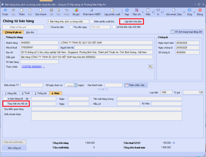
Task: Click the magnifier icon beside Tham chiếu
Action: pyautogui.click(x=151, y=67)
